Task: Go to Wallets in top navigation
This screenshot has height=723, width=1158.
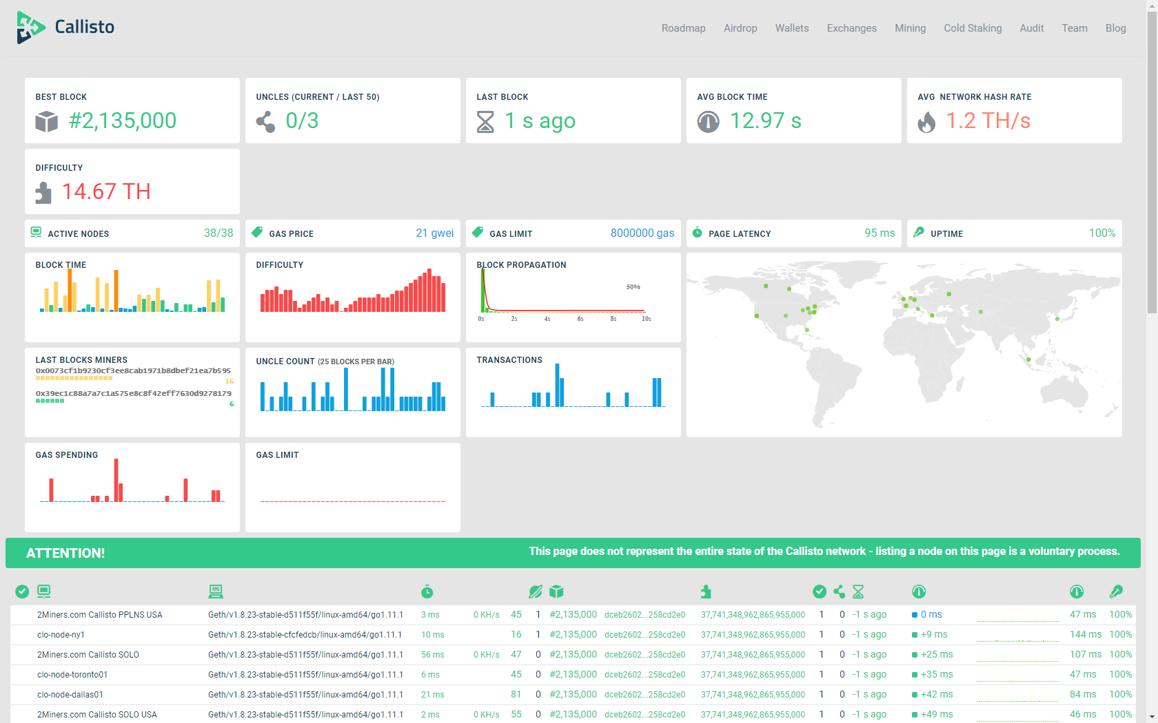Action: pyautogui.click(x=791, y=28)
